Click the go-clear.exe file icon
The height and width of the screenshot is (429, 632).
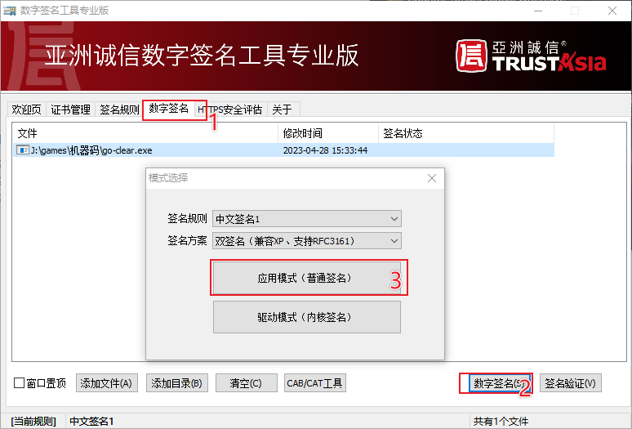23,150
